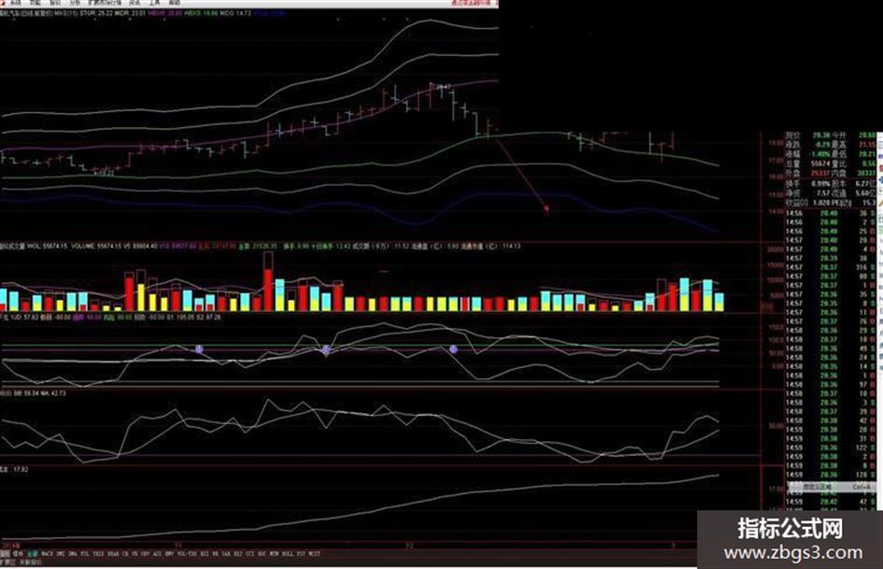Switch to the KDJ indicator tab
The height and width of the screenshot is (569, 883).
click(x=237, y=554)
